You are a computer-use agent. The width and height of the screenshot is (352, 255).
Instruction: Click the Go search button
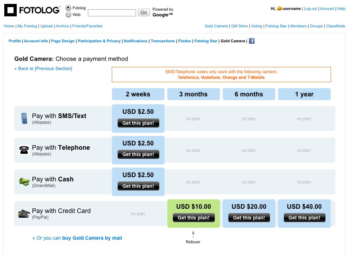pos(144,12)
